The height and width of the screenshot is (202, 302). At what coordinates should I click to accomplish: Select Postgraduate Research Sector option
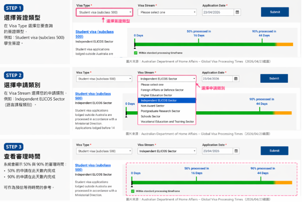pyautogui.click(x=167, y=111)
